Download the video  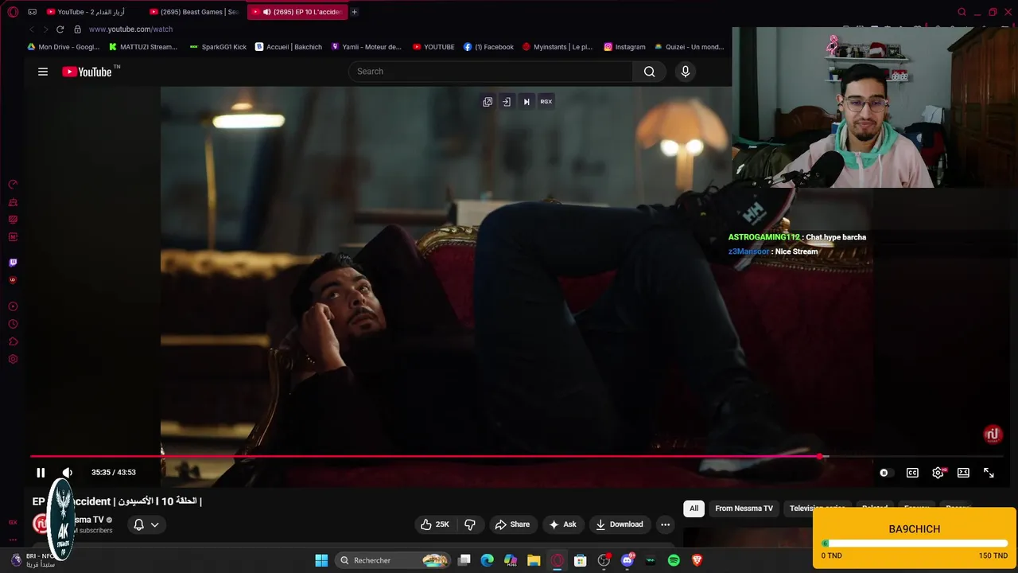point(620,524)
